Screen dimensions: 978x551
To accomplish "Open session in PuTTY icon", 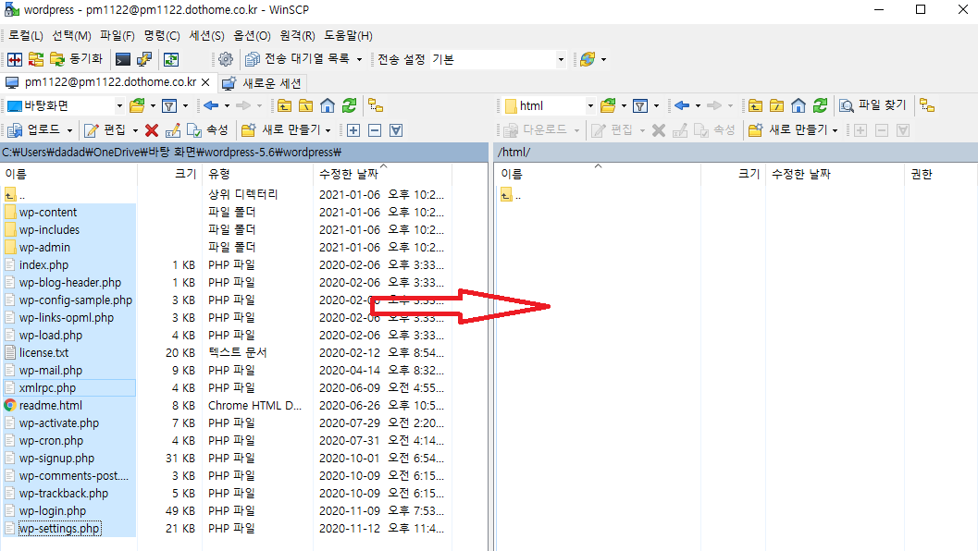I will 144,59.
